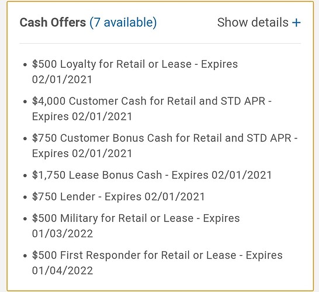
Task: Click the bullet before the $4,000 Customer Cash offer
Action: [25, 102]
